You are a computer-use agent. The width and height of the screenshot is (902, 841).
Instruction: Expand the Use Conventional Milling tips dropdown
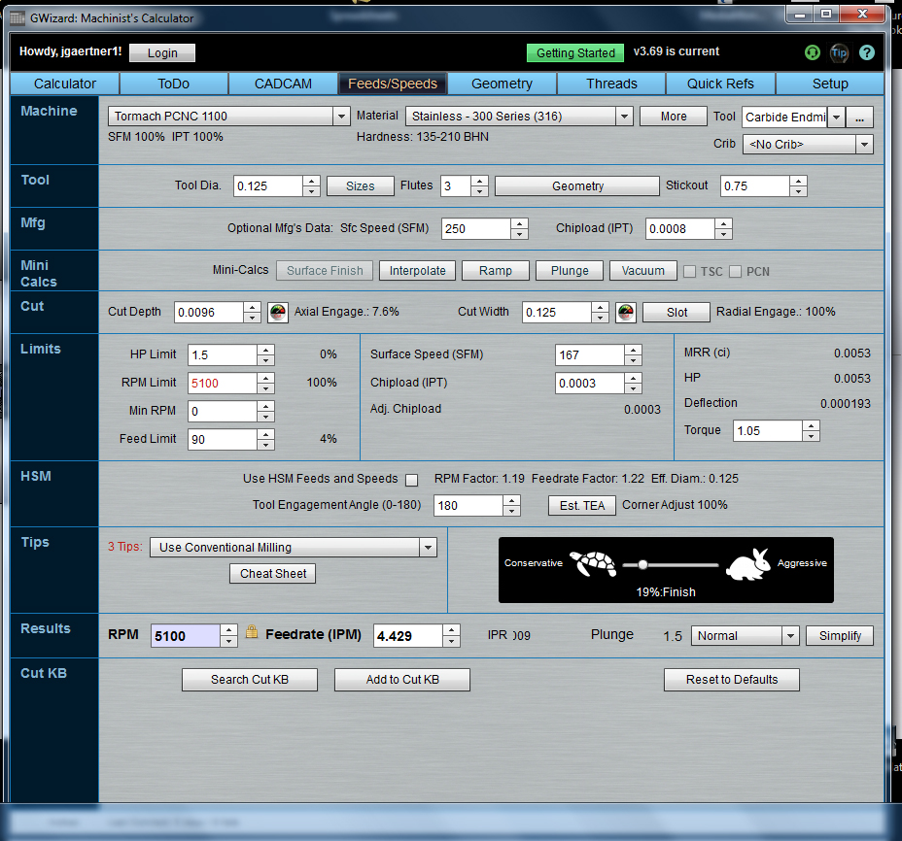click(x=428, y=547)
